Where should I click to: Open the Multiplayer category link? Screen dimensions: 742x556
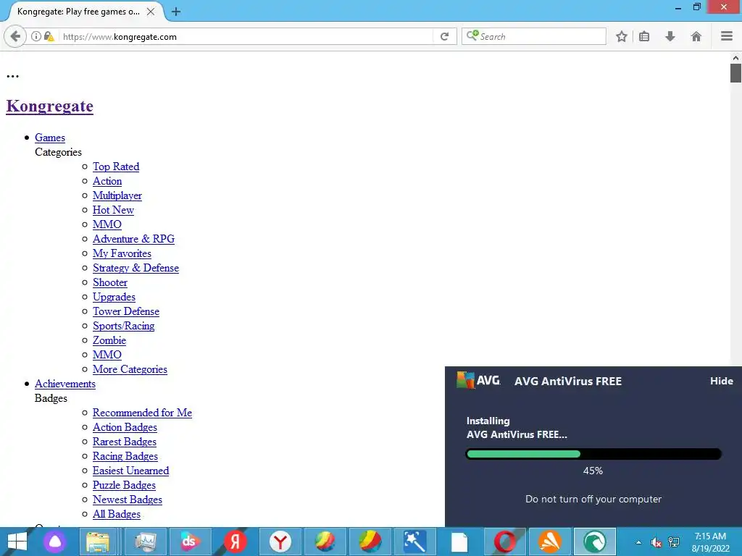(117, 195)
